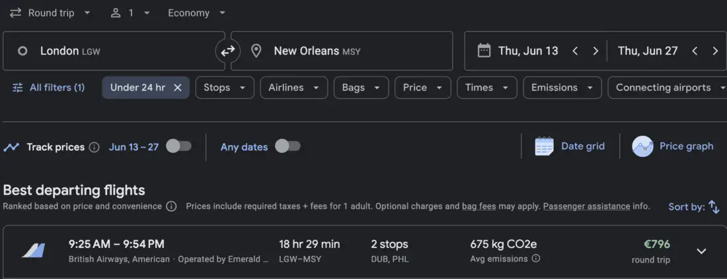
Task: Click the Sort by arrows icon
Action: 714,206
